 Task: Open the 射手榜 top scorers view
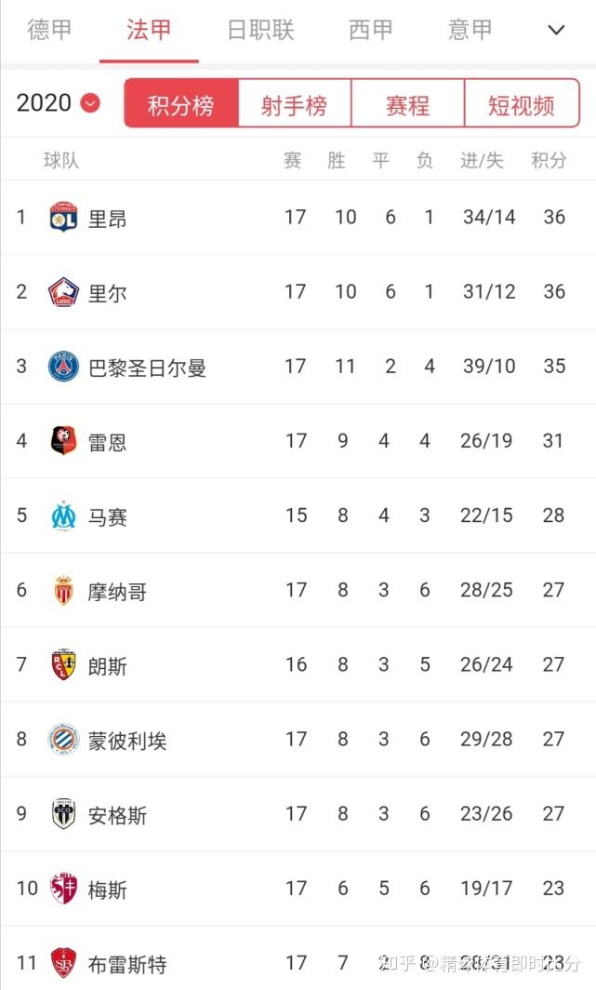pos(295,103)
